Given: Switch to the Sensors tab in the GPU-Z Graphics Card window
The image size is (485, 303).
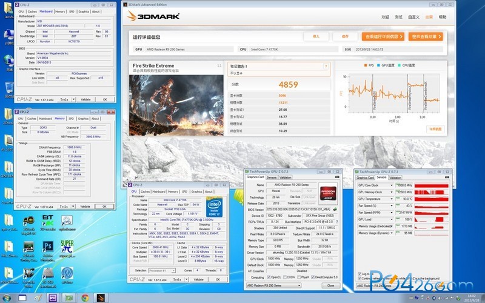Looking at the screenshot, I should pos(272,177).
